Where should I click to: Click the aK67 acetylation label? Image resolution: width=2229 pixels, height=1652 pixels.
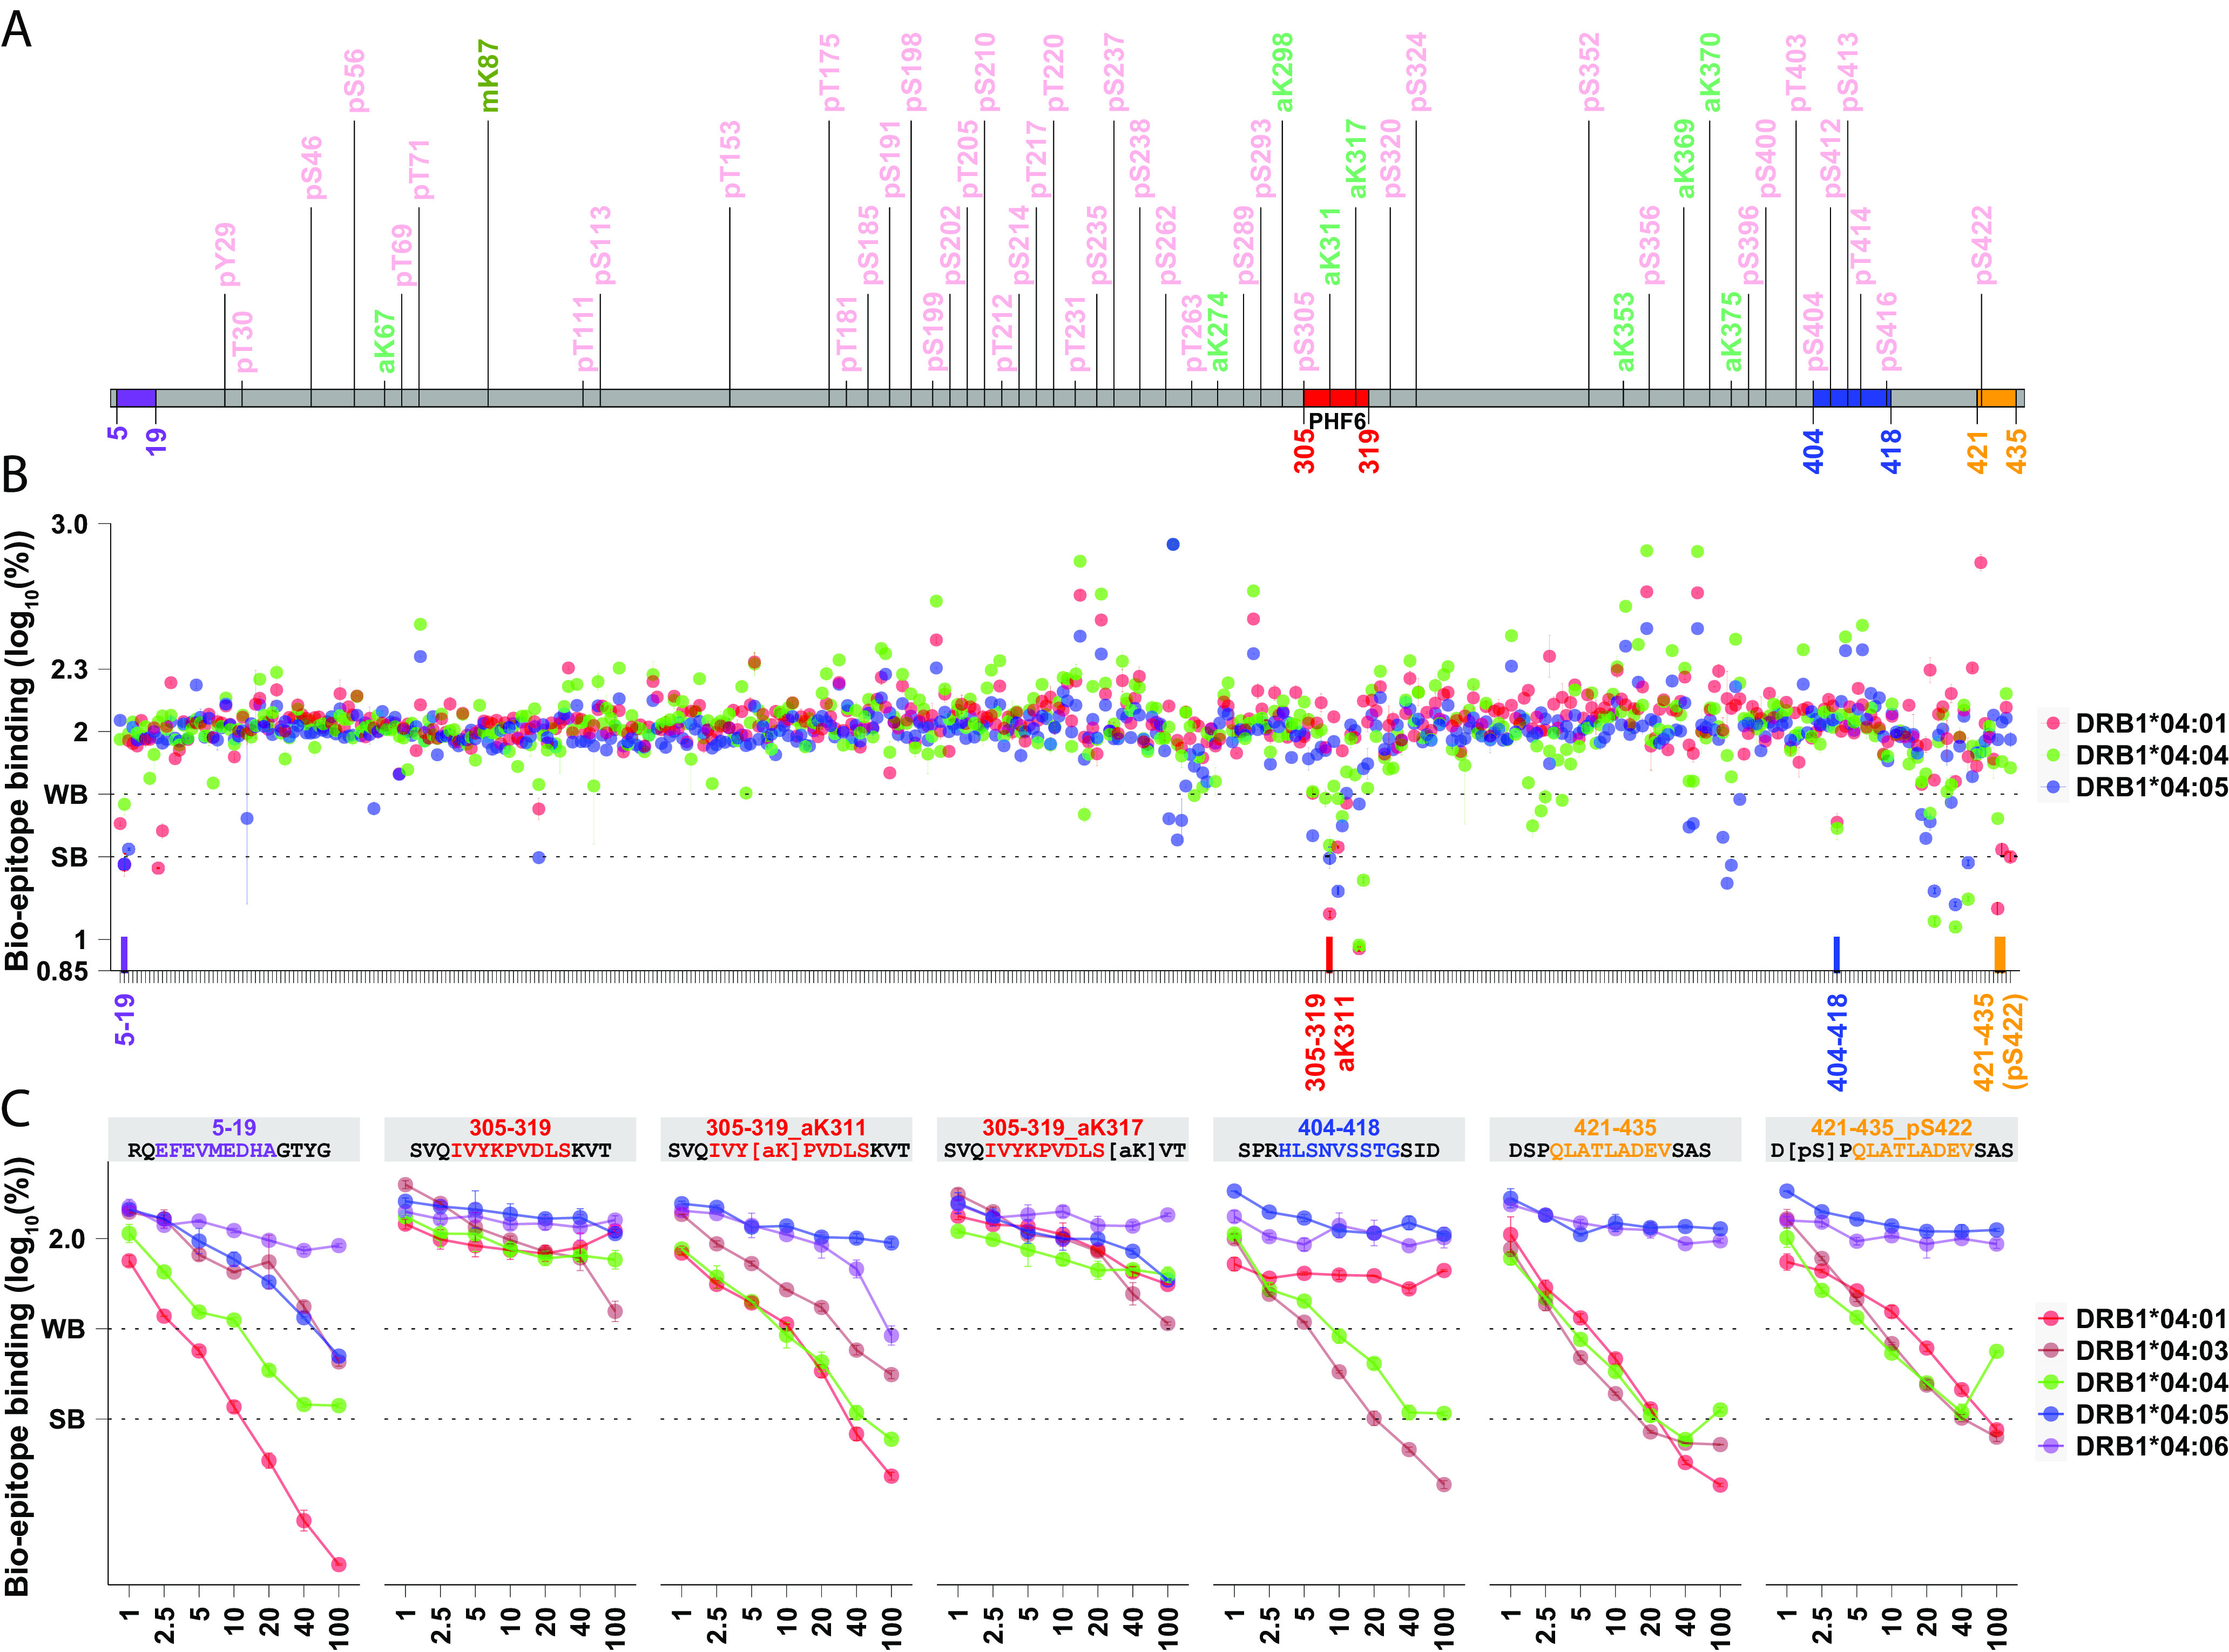[385, 341]
